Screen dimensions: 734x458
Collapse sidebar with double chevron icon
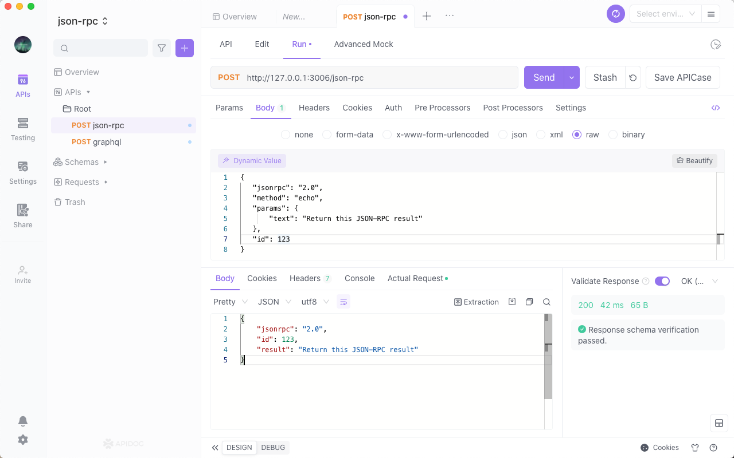pyautogui.click(x=215, y=448)
